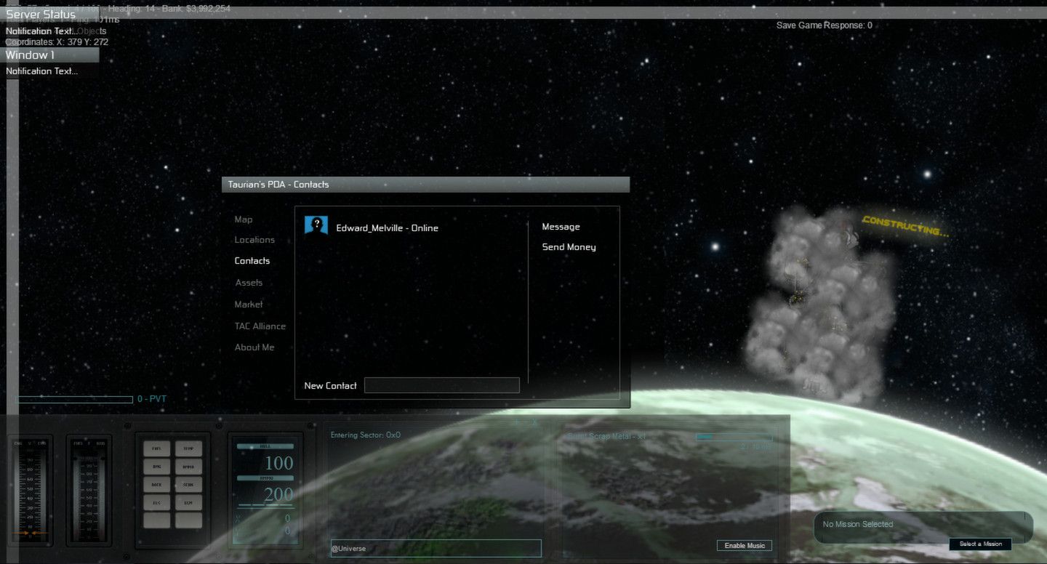Open the Market section in PDA
The height and width of the screenshot is (564, 1047).
pyautogui.click(x=249, y=305)
